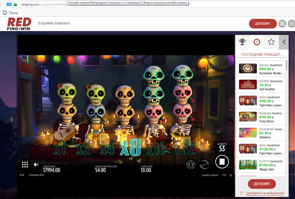The width and height of the screenshot is (295, 199).
Task: Click the Почта mail bookmark icon
Action: (x=5, y=13)
